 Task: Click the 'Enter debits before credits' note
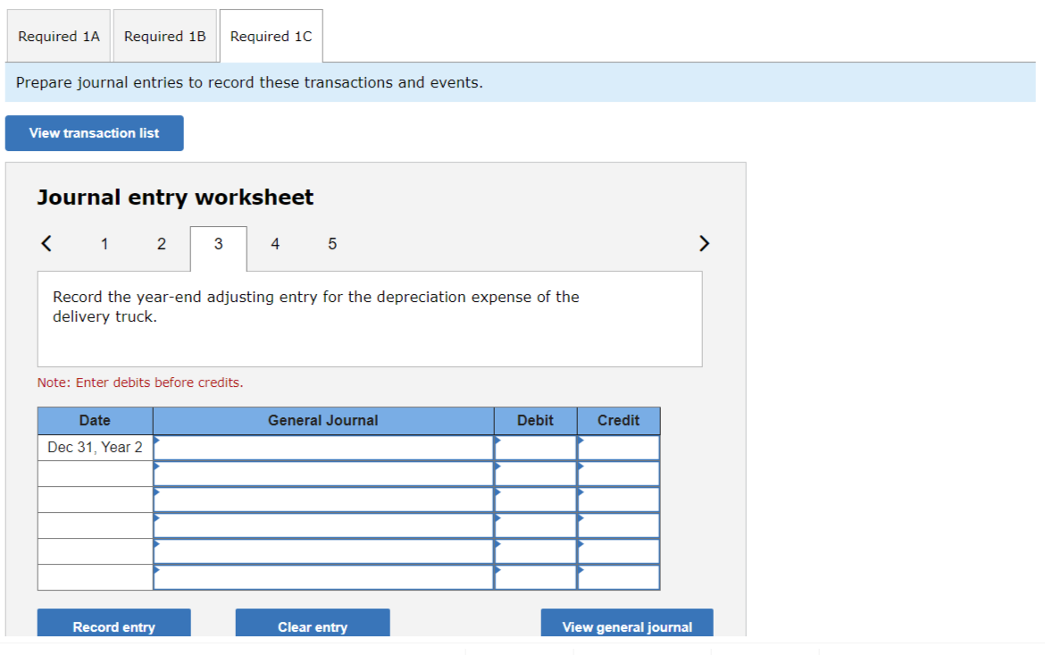click(x=140, y=382)
